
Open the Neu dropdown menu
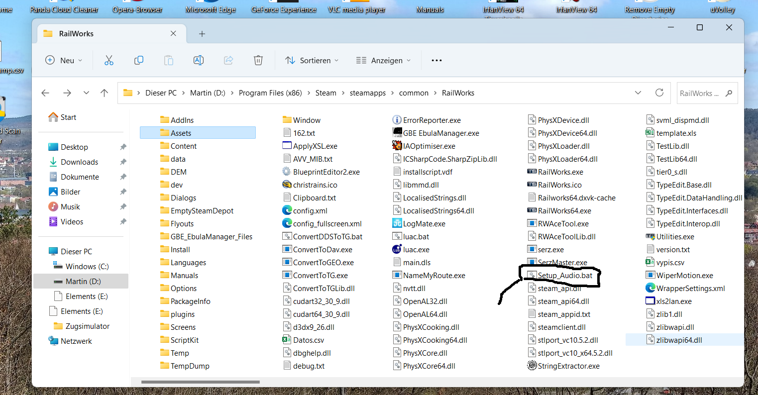point(64,60)
